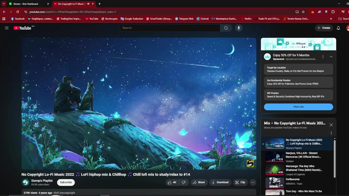This screenshot has height=196, width=349.
Task: Open the blue extension icon in the toolbar
Action: (x=326, y=12)
